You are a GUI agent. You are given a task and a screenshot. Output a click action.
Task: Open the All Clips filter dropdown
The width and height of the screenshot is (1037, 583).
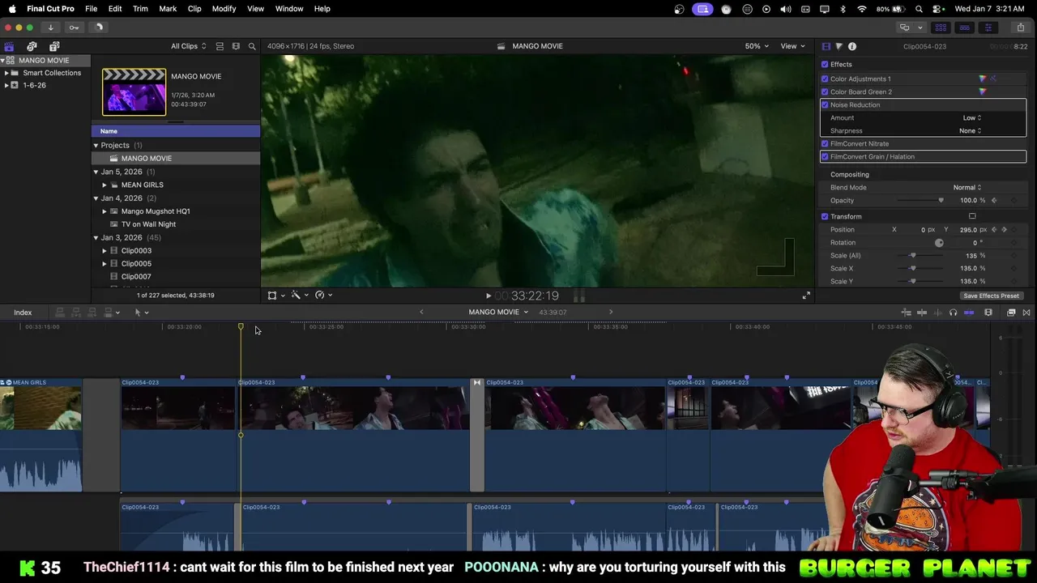click(x=188, y=46)
